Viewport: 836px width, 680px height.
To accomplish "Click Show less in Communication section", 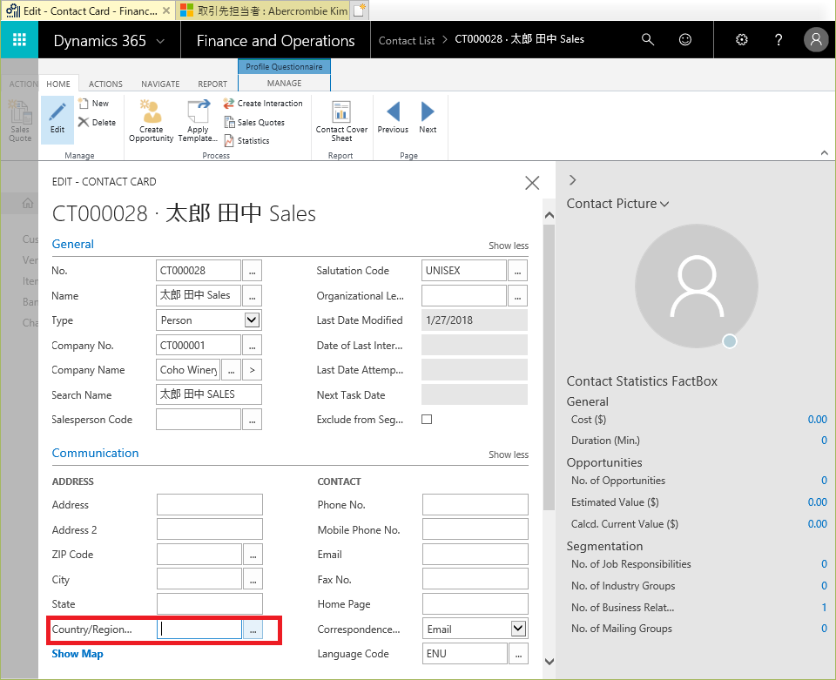I will click(508, 454).
